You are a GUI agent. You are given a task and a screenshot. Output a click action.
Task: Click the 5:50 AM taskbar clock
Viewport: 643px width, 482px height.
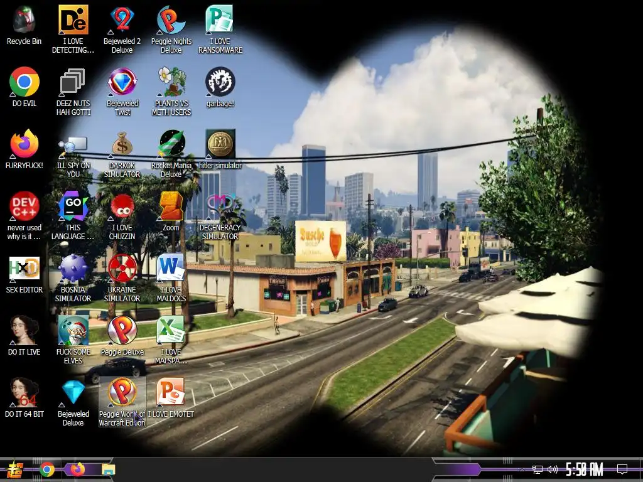coord(585,469)
